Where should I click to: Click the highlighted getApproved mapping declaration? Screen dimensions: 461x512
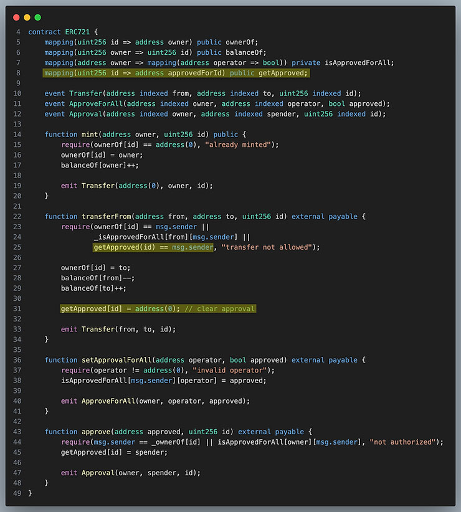176,73
